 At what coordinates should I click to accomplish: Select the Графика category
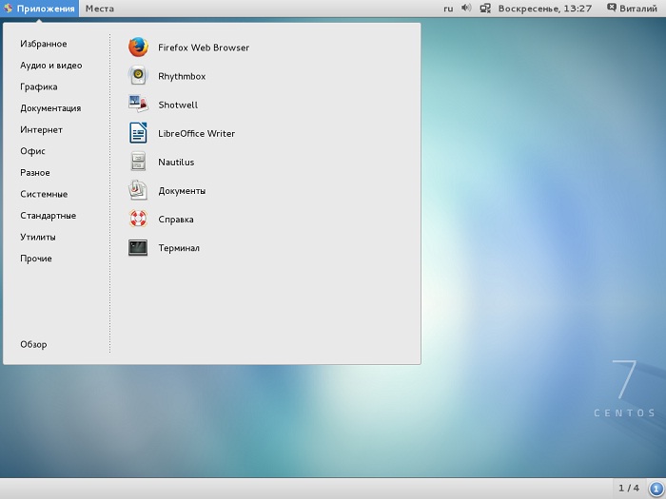pos(39,86)
